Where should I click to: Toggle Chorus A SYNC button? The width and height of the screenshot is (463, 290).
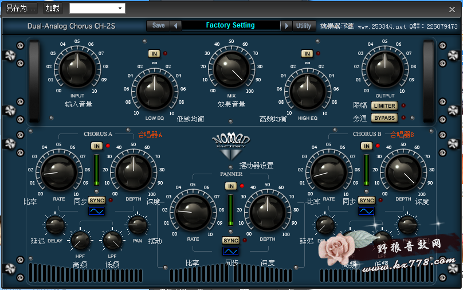(97, 201)
